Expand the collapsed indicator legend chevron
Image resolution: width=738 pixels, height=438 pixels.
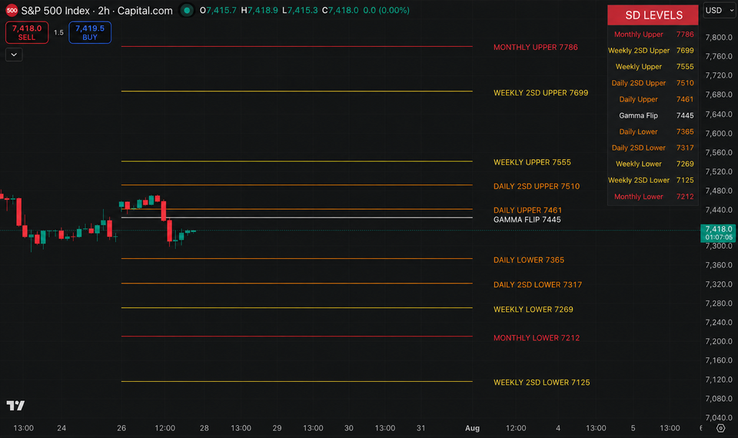click(x=14, y=55)
